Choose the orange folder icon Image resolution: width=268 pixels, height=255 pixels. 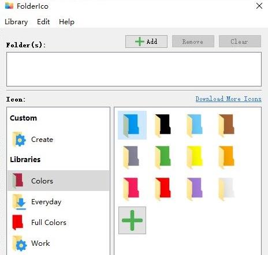click(226, 157)
